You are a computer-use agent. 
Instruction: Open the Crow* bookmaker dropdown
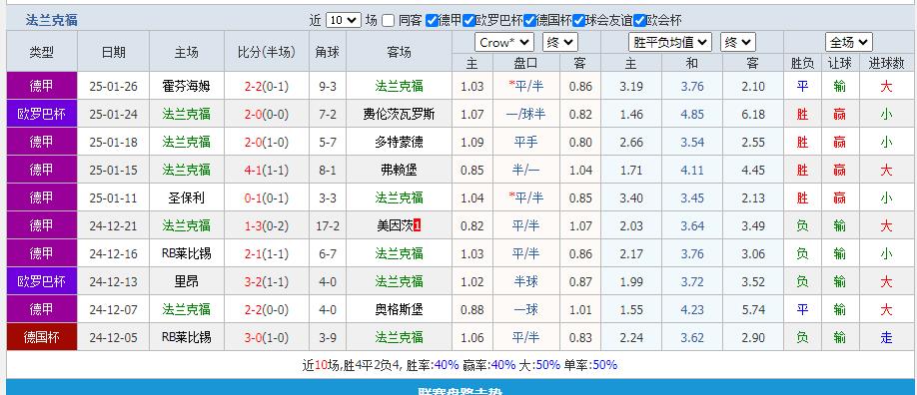[x=504, y=42]
